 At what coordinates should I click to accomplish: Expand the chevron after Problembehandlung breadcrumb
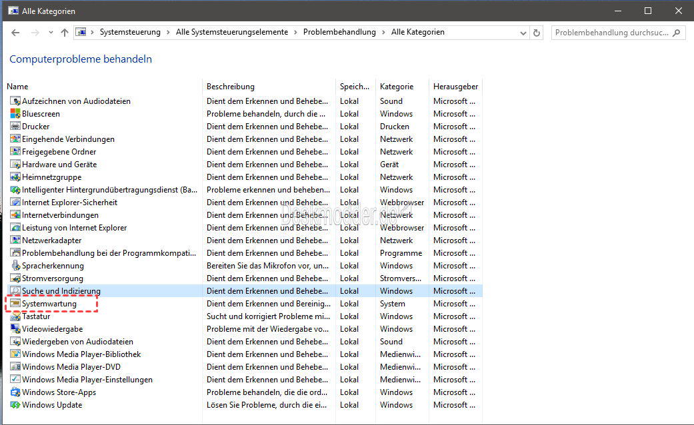383,33
